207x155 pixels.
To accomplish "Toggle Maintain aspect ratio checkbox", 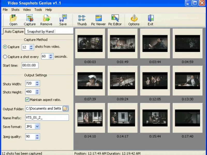I will point(27,100).
